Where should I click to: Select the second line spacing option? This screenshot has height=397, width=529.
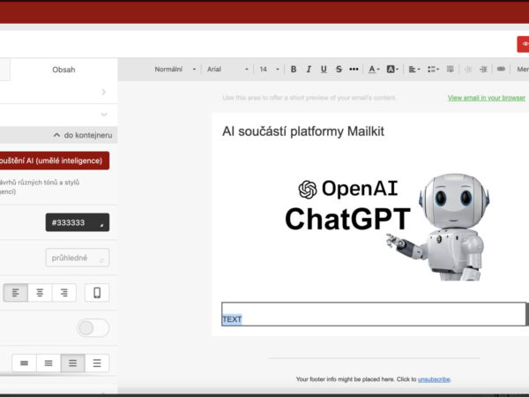click(48, 363)
